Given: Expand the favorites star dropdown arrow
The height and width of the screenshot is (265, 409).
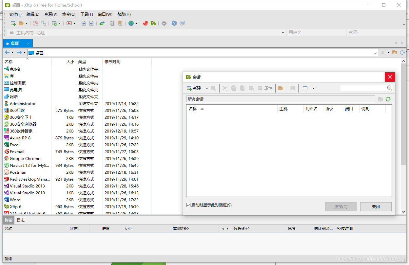Looking at the screenshot, I should 388,53.
